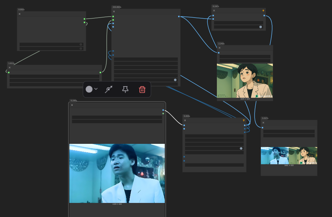Screen dimensions: 332x217
Task: Click the orange badge icon on 0.303s node
Action: pyautogui.click(x=244, y=120)
